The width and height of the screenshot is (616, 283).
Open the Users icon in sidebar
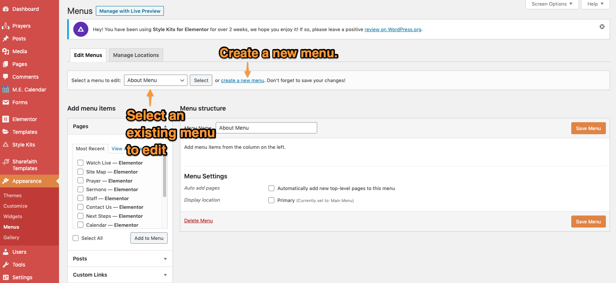[6, 252]
